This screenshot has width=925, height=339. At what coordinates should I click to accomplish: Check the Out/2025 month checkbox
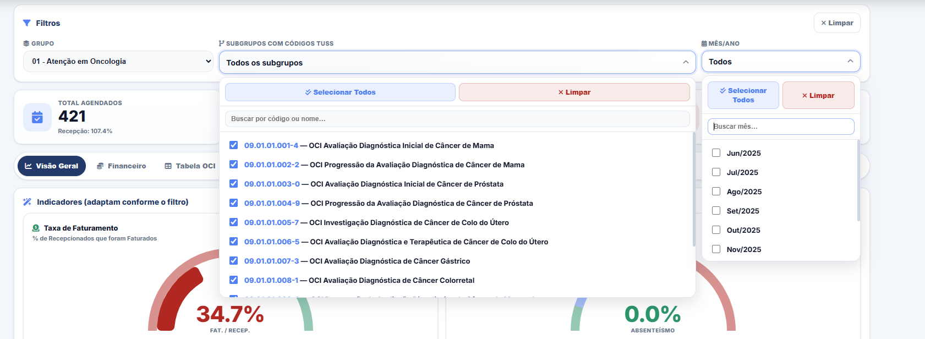716,230
